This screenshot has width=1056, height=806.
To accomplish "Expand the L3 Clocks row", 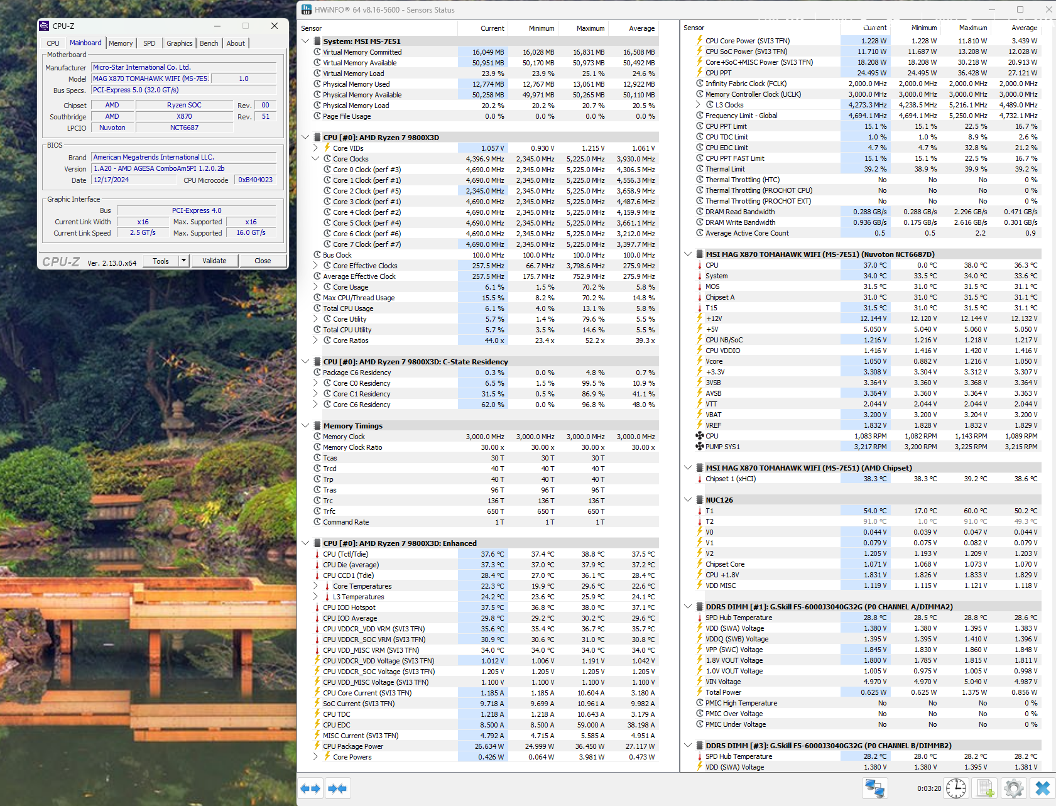I will click(x=698, y=105).
